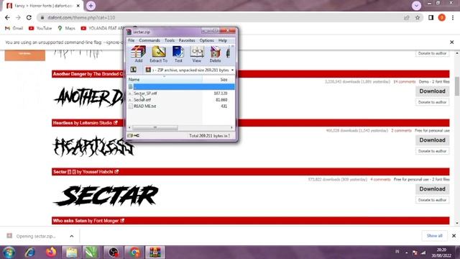Click the Heartless font preview image
The width and height of the screenshot is (460, 259).
(93, 146)
